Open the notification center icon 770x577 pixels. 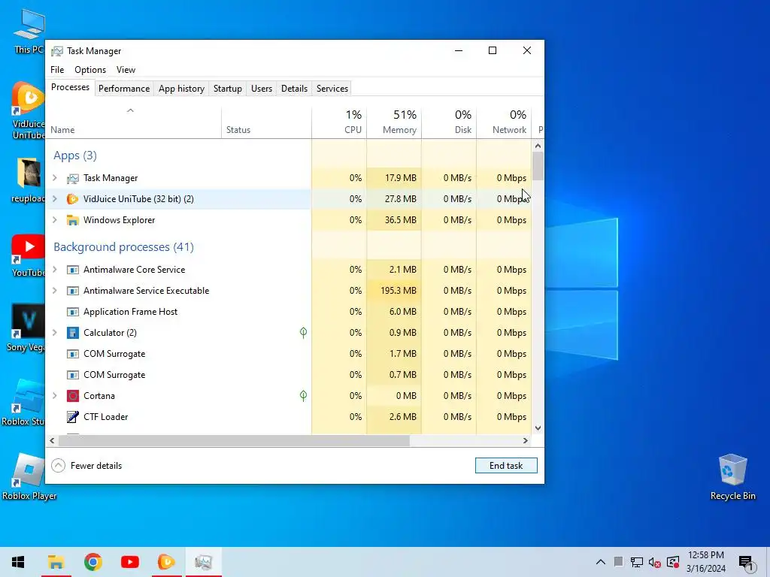(x=746, y=563)
